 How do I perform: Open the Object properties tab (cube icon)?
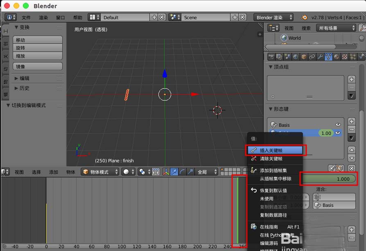[304, 57]
